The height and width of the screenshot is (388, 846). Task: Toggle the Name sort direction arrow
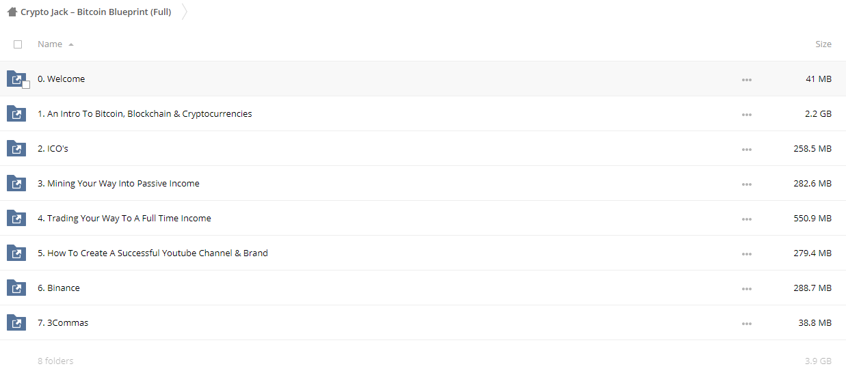point(71,44)
